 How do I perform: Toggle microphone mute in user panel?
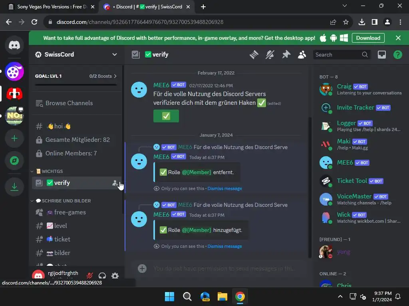coord(90,275)
